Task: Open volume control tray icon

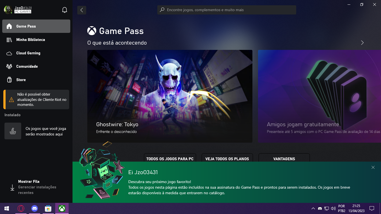Action: [x=333, y=208]
